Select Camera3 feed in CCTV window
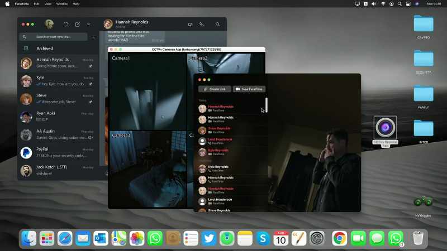The height and width of the screenshot is (251, 447). (148, 169)
